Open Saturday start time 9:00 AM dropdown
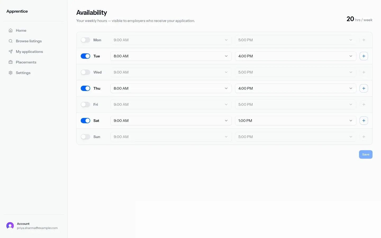381x238 pixels. coord(171,121)
